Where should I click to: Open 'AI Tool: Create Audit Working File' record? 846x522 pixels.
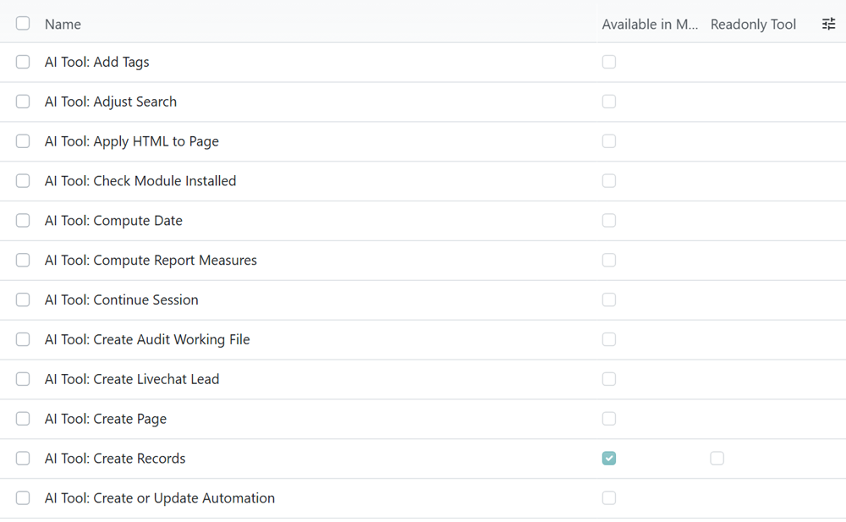point(147,339)
